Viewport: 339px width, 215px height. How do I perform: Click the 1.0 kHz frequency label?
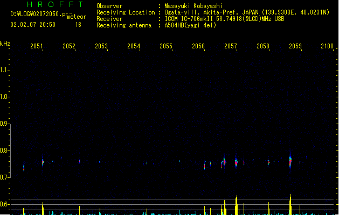[4, 97]
